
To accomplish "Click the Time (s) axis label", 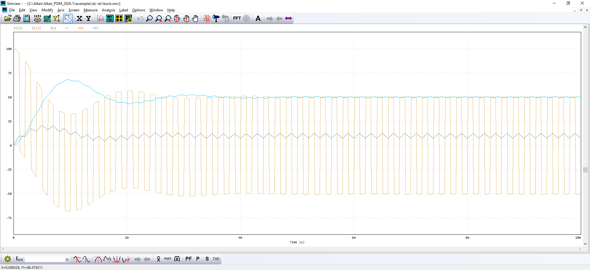I will point(297,242).
